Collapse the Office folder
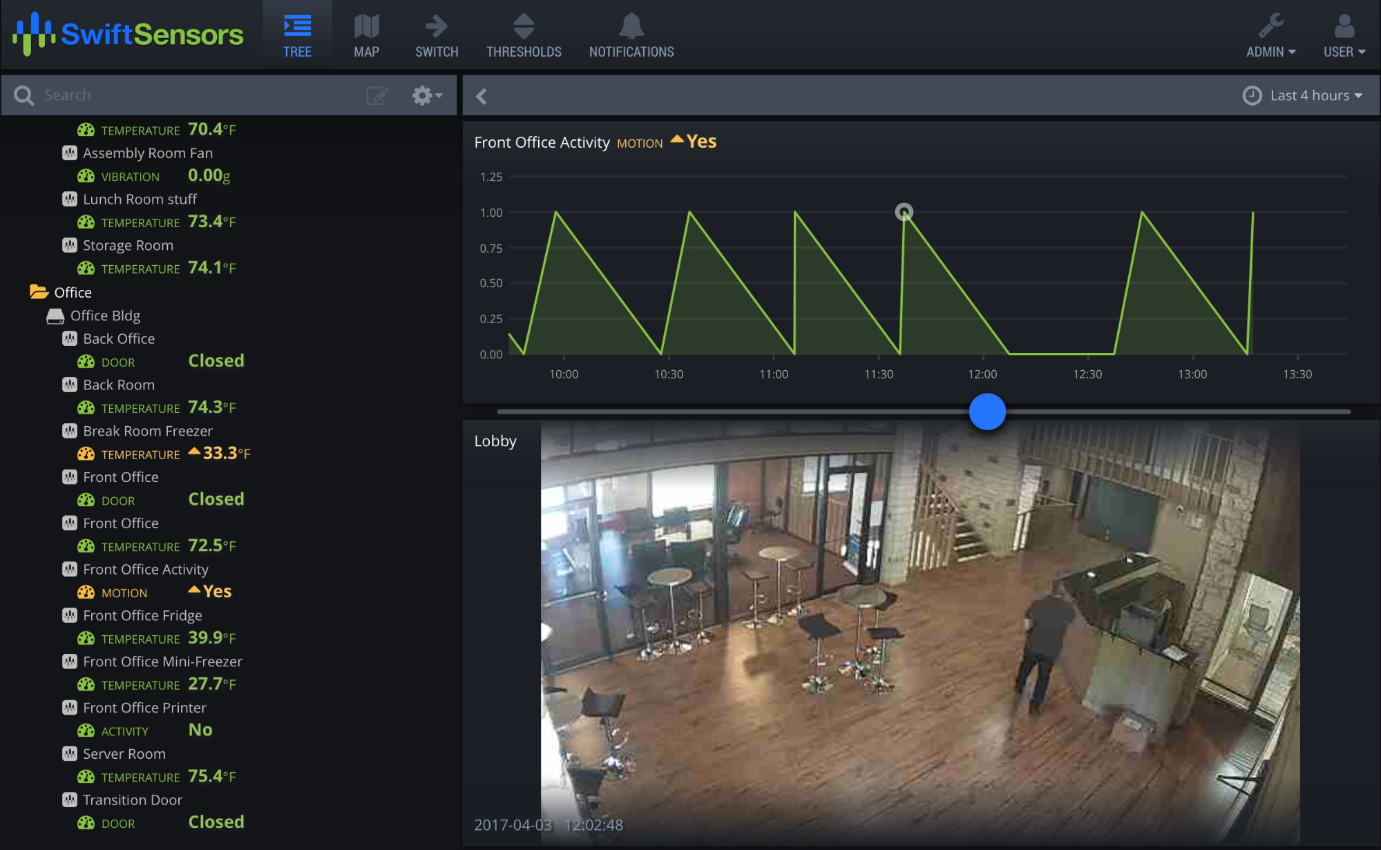1381x850 pixels. (39, 292)
